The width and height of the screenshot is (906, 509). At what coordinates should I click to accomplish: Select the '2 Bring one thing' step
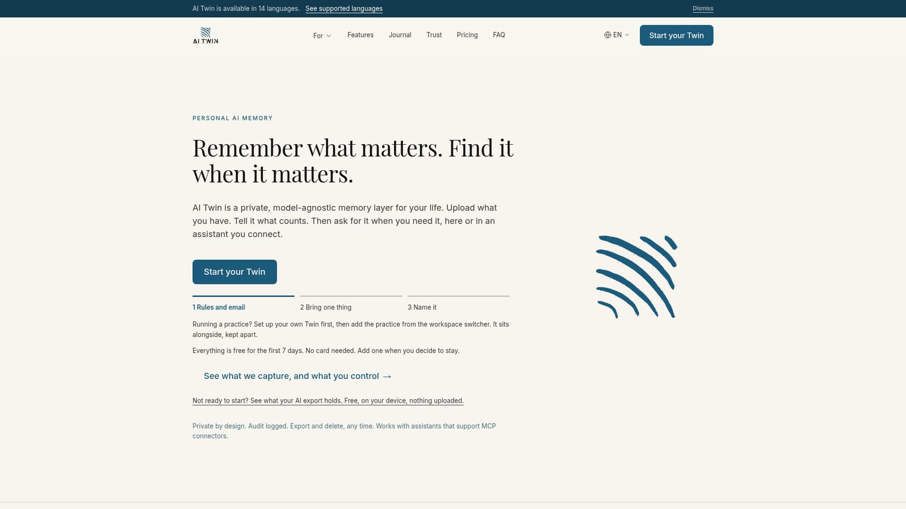(x=351, y=304)
